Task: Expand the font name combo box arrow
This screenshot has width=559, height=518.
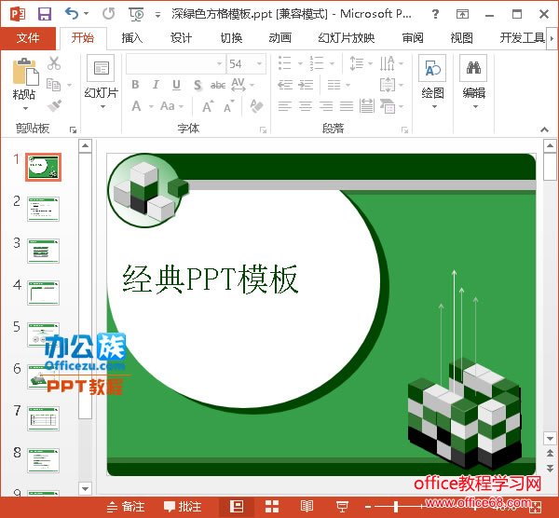Action: point(220,63)
